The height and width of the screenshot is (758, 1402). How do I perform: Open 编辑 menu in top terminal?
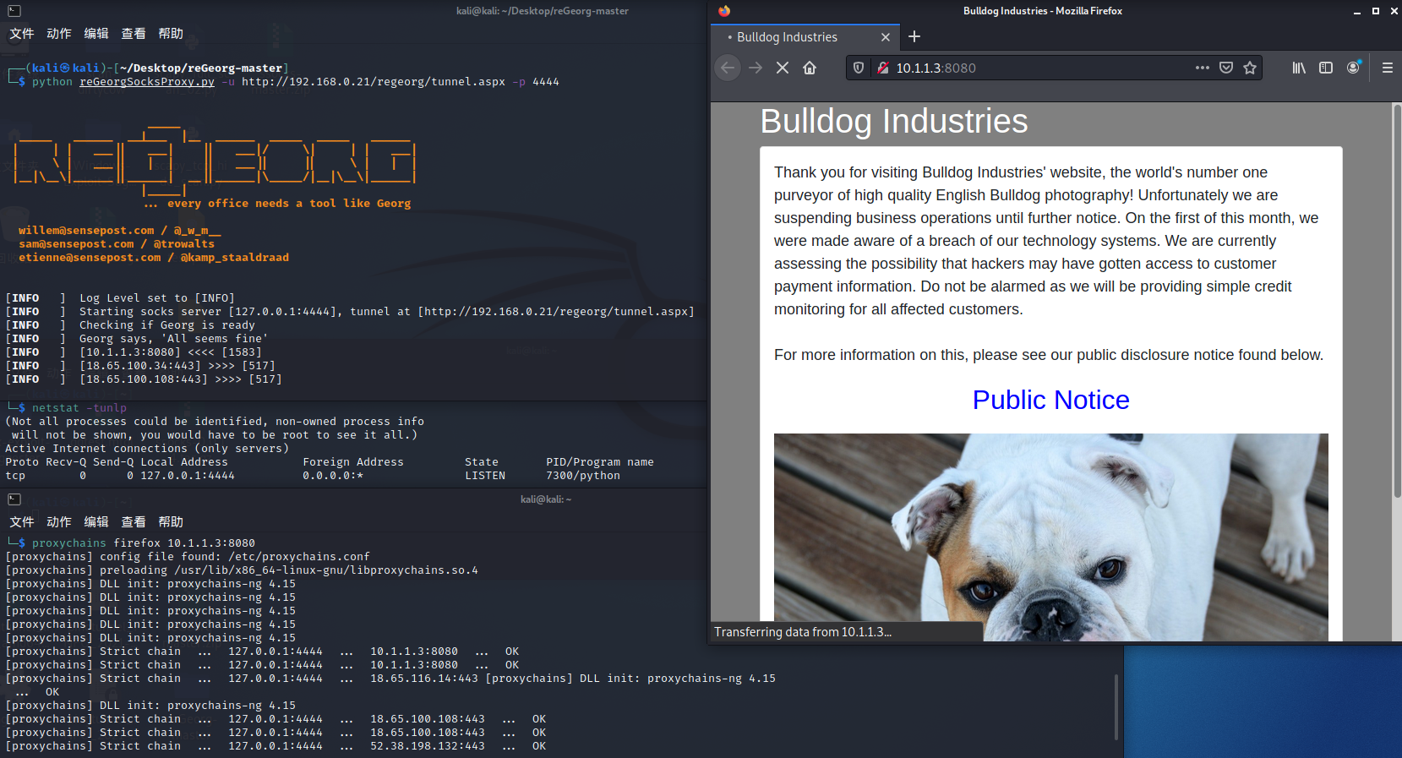coord(96,34)
